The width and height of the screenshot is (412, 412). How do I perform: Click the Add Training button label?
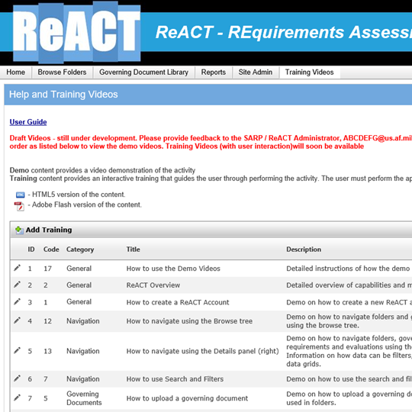(49, 230)
